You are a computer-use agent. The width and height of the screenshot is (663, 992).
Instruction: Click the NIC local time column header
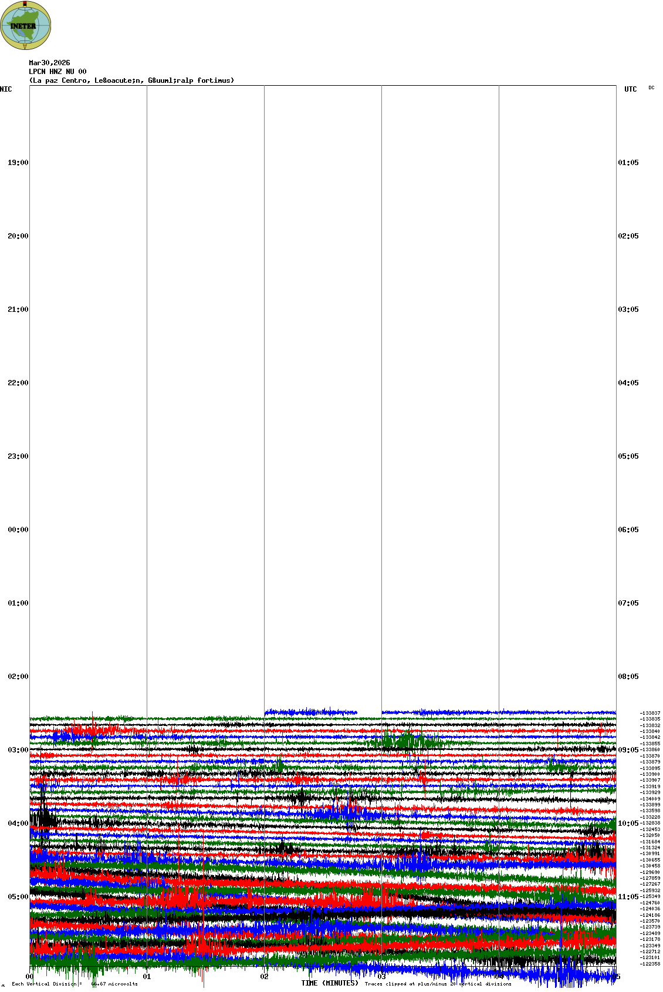[6, 89]
